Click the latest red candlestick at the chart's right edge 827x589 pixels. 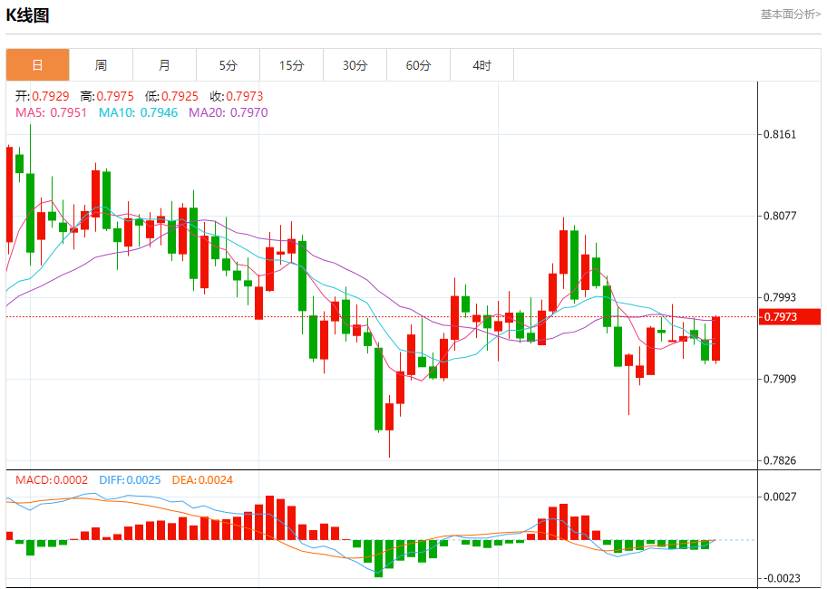(x=715, y=339)
